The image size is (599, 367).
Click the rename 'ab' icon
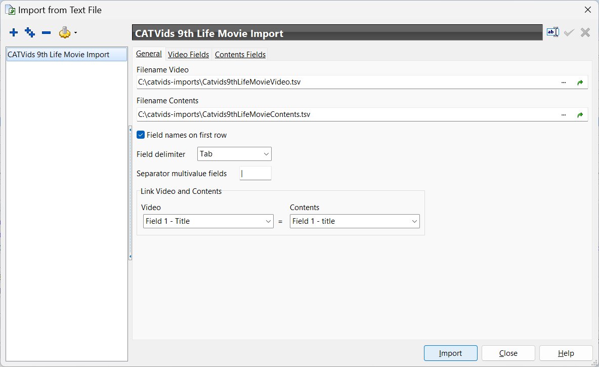click(x=553, y=32)
